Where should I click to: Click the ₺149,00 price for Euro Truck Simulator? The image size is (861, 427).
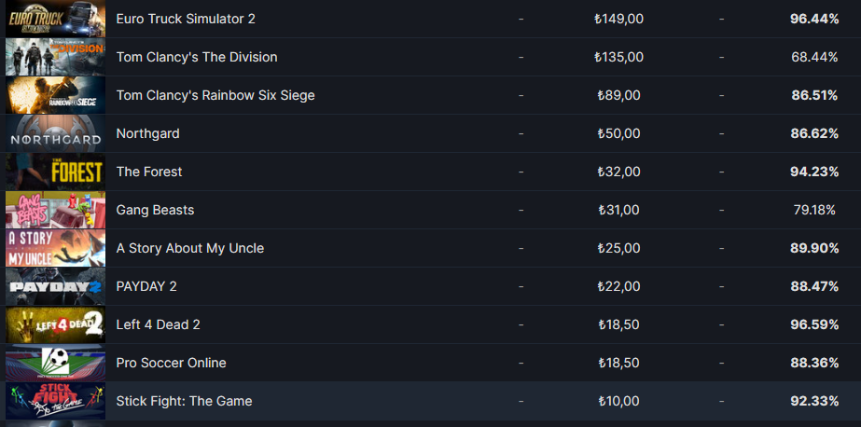(x=618, y=20)
